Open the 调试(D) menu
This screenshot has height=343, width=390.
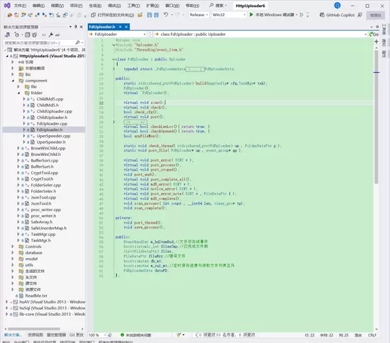(x=115, y=5)
